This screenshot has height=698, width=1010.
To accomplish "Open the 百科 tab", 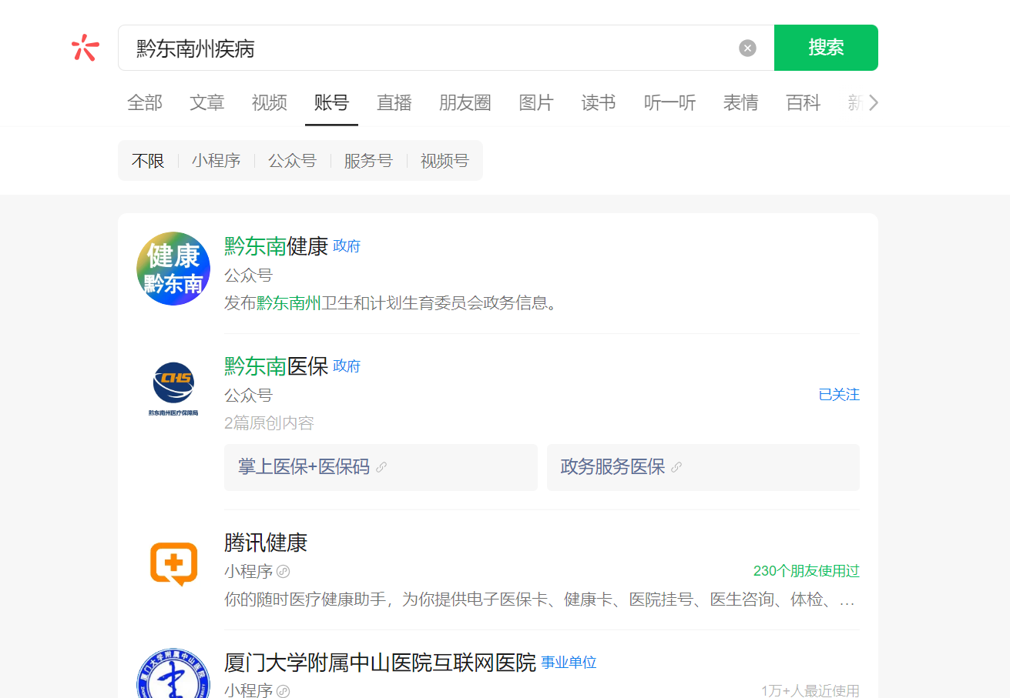I will pyautogui.click(x=803, y=103).
